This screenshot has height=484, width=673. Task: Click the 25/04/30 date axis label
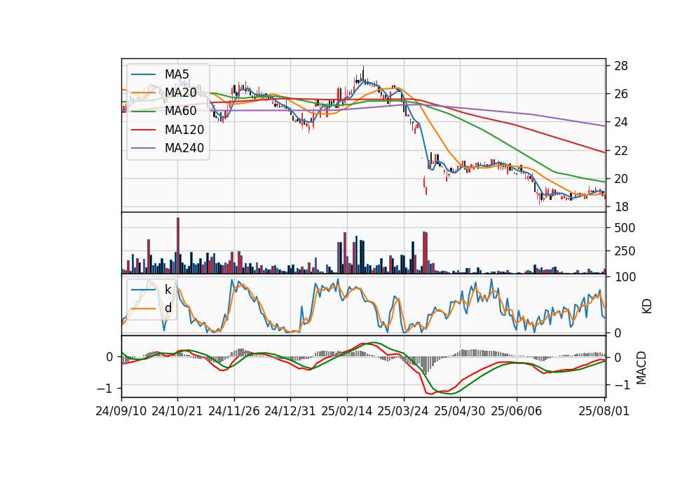460,411
